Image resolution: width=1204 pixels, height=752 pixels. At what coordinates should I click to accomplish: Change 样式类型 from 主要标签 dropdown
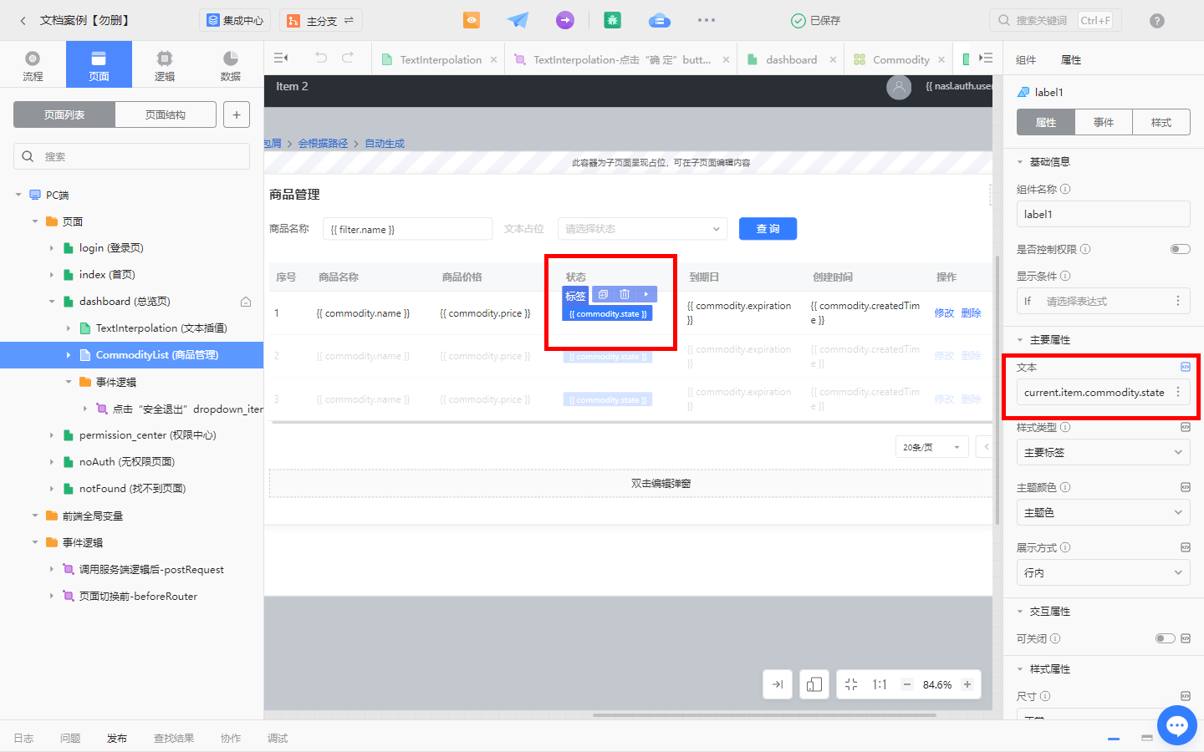tap(1103, 452)
